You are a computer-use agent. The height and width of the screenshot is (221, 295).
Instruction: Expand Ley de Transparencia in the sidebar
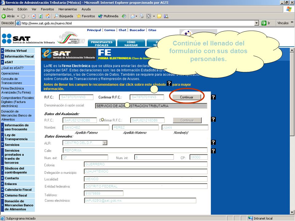click(2, 137)
